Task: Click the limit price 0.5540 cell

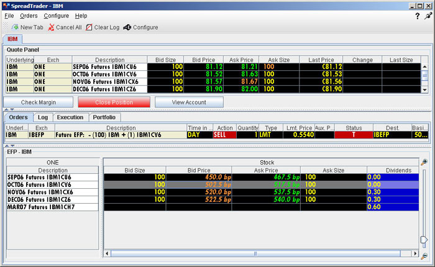Action: [x=299, y=135]
